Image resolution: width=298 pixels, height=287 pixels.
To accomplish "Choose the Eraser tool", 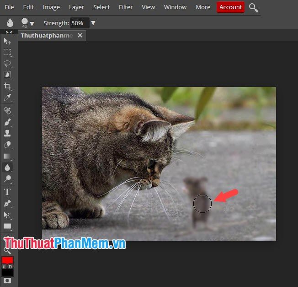I will click(7, 145).
